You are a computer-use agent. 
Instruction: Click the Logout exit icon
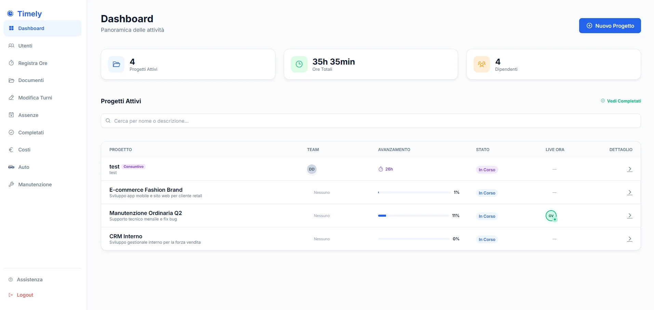click(x=11, y=295)
